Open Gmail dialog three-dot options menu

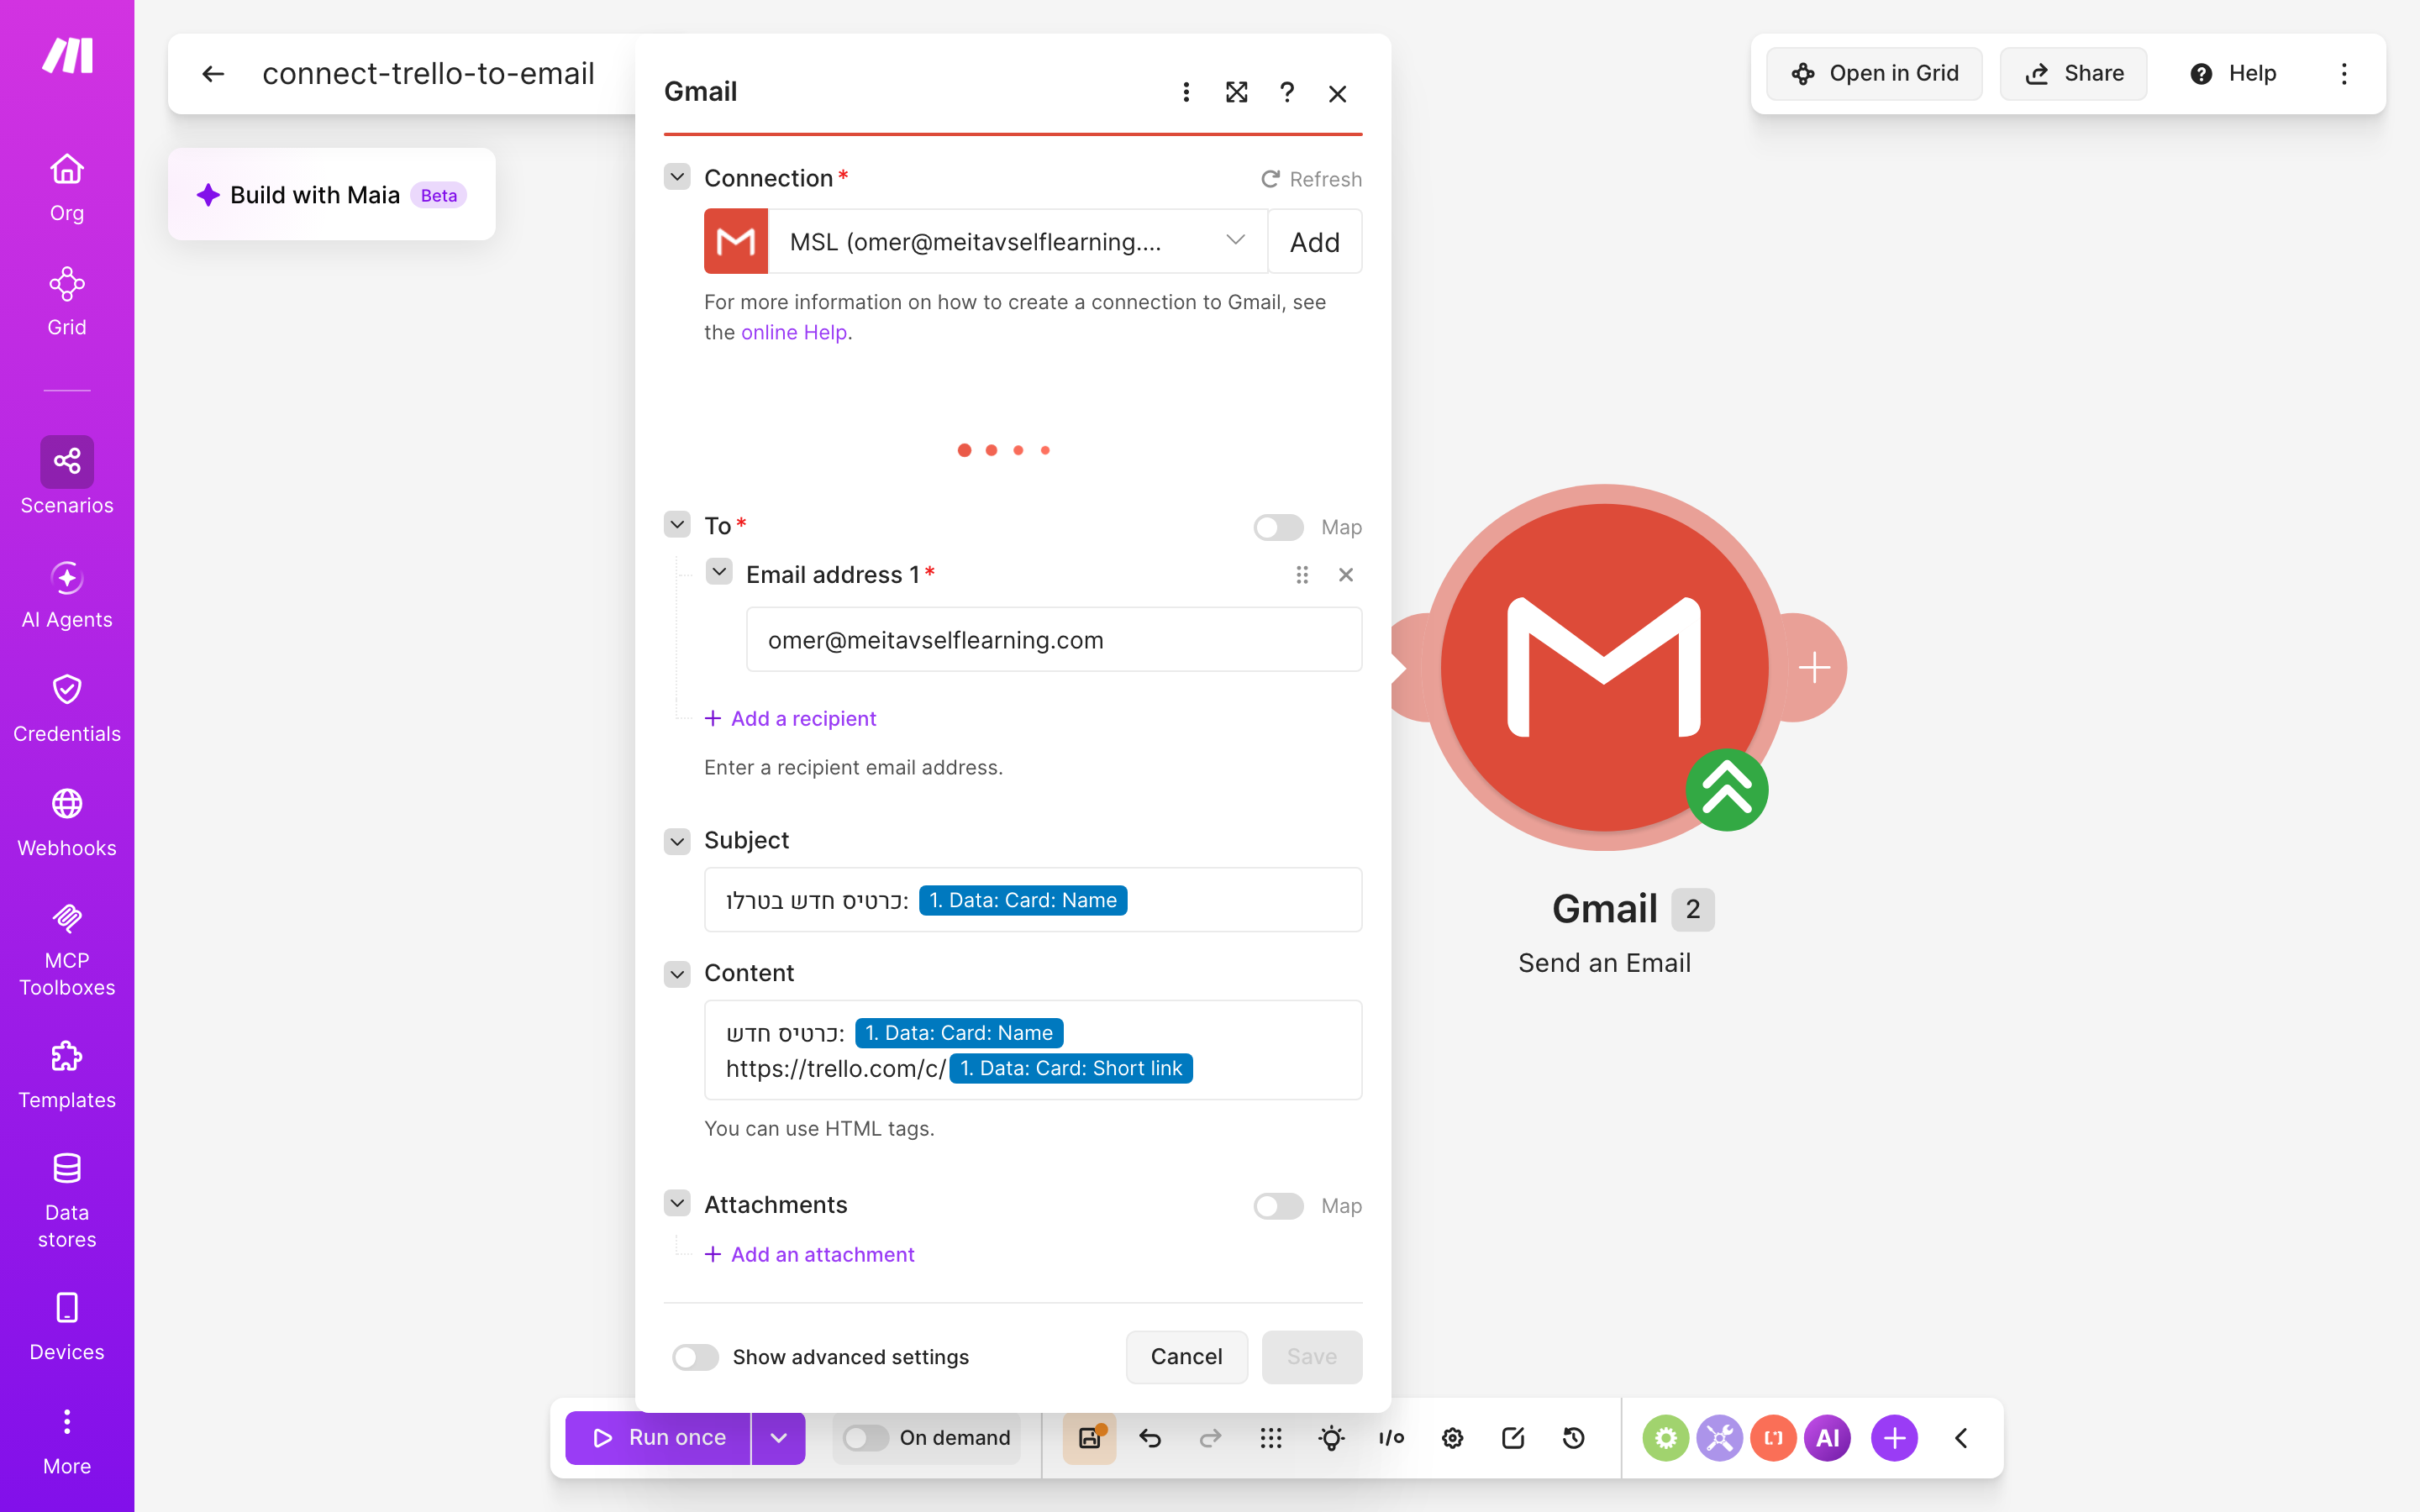(x=1186, y=92)
